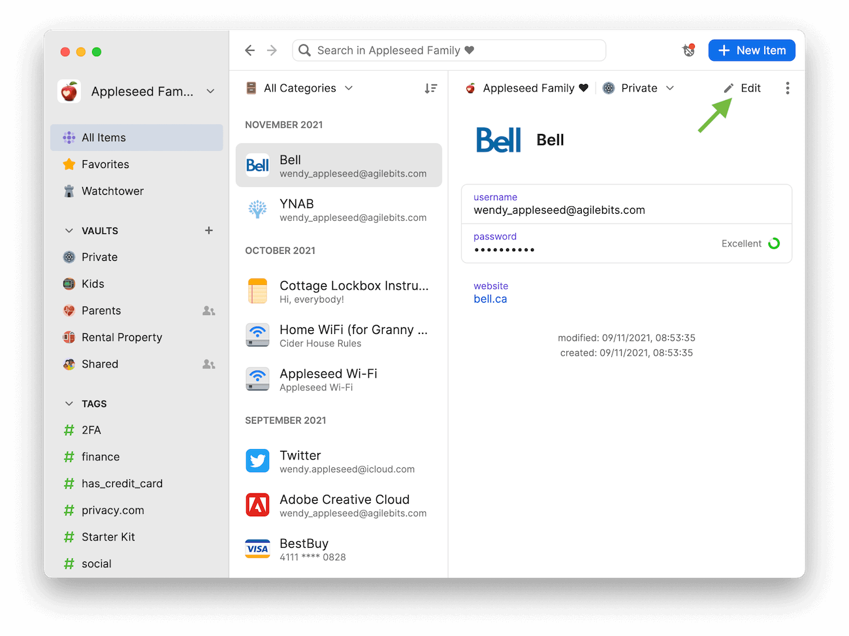Select the Private vault in sidebar
The height and width of the screenshot is (636, 849).
click(136, 258)
